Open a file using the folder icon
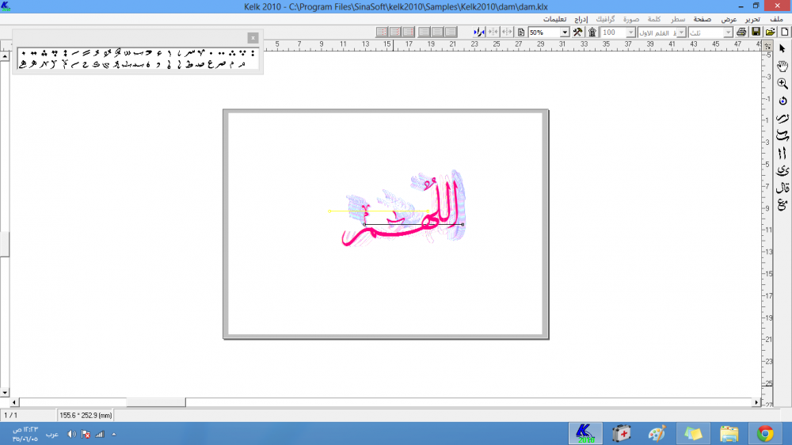The height and width of the screenshot is (445, 792). pos(770,32)
